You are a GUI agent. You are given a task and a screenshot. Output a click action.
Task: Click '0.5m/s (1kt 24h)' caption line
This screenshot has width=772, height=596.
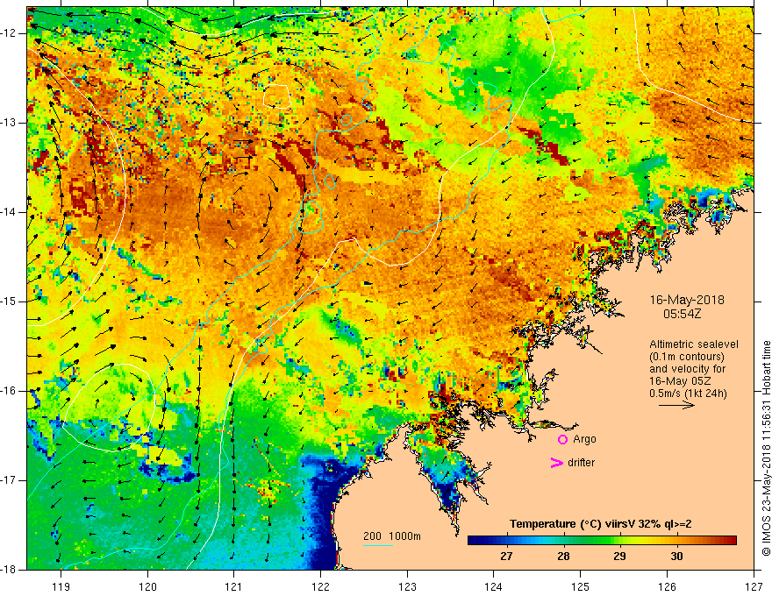[x=688, y=394]
